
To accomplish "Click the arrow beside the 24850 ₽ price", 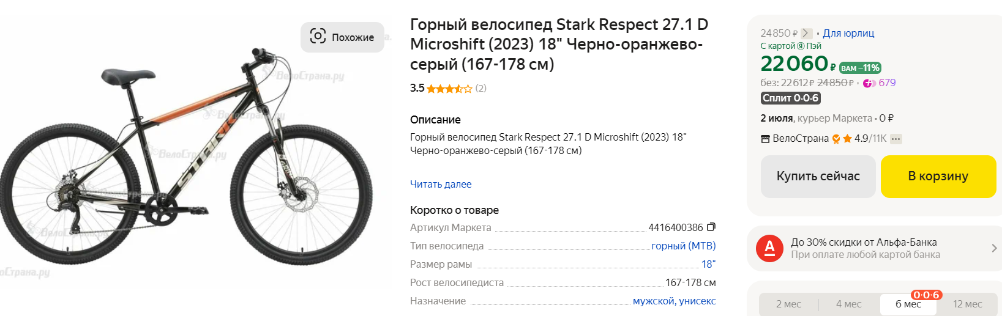I will pyautogui.click(x=807, y=34).
